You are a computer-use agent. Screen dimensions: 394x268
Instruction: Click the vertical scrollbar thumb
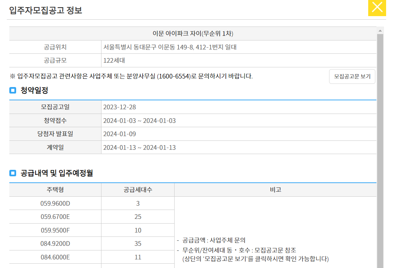click(380, 151)
